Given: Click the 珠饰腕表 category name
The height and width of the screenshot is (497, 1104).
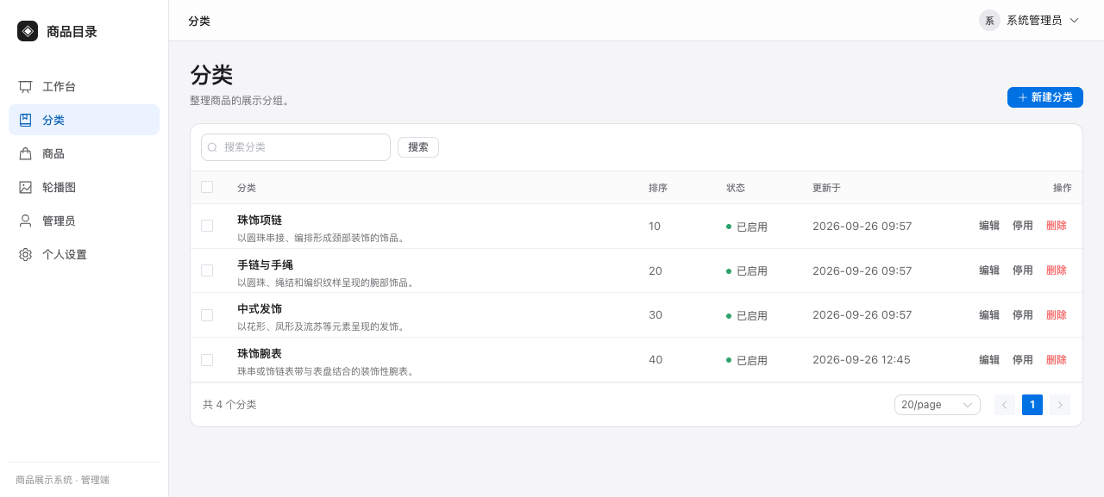Looking at the screenshot, I should click(x=260, y=354).
